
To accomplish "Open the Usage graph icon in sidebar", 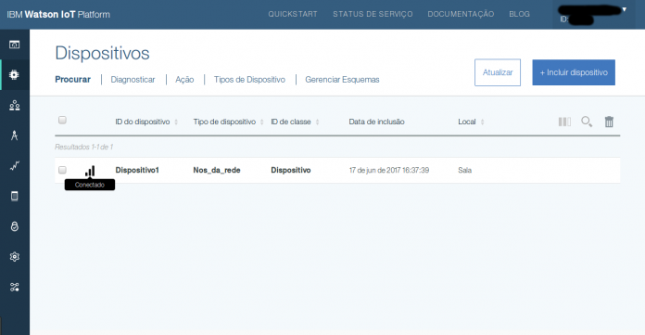I will tap(15, 166).
